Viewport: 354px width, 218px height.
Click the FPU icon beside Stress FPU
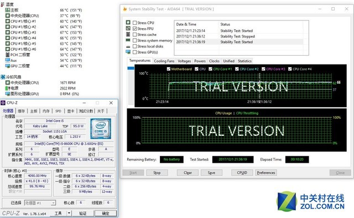[x=128, y=28]
